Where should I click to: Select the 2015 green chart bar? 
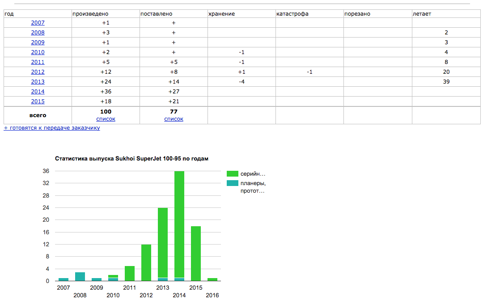[x=195, y=253]
